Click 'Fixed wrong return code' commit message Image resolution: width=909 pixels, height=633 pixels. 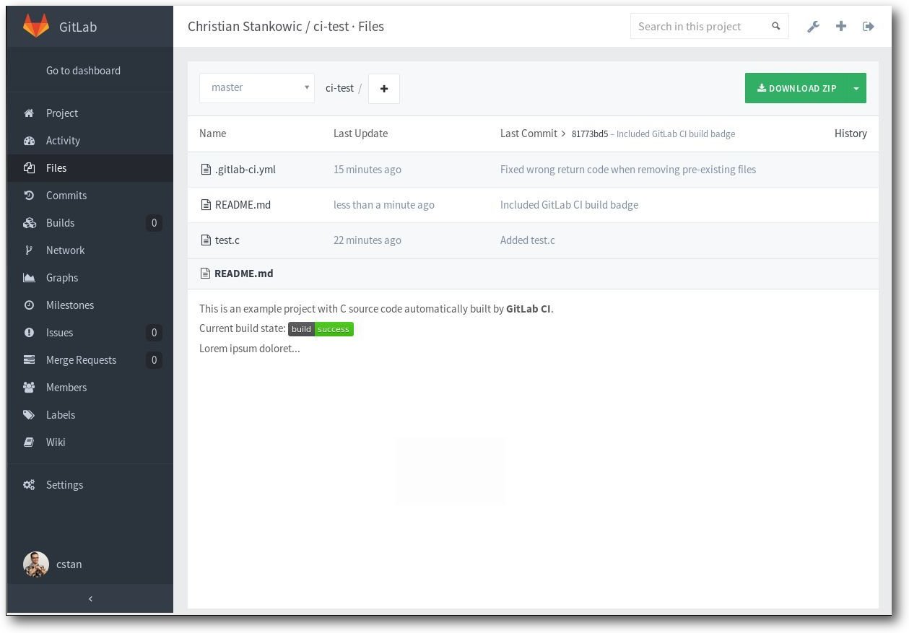(x=628, y=170)
